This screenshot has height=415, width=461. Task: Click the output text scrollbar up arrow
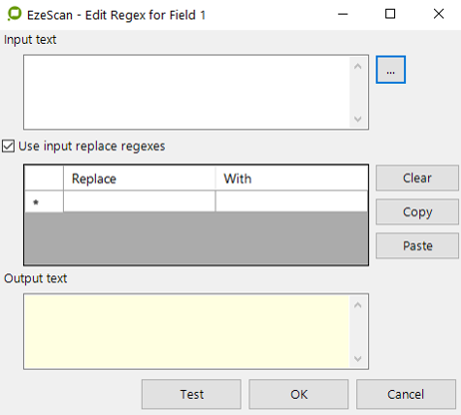[x=358, y=305]
